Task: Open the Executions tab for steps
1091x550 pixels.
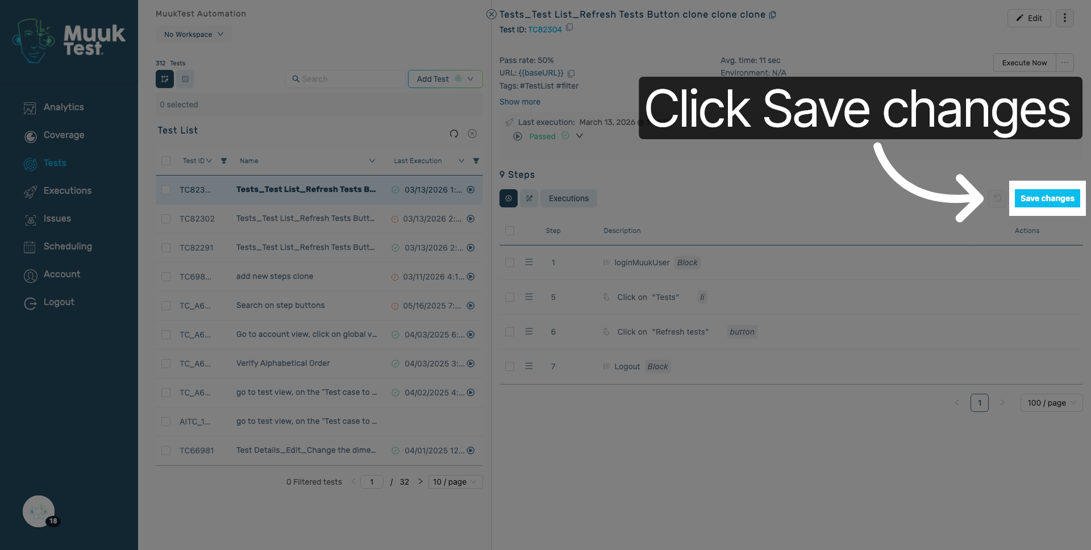Action: tap(569, 198)
